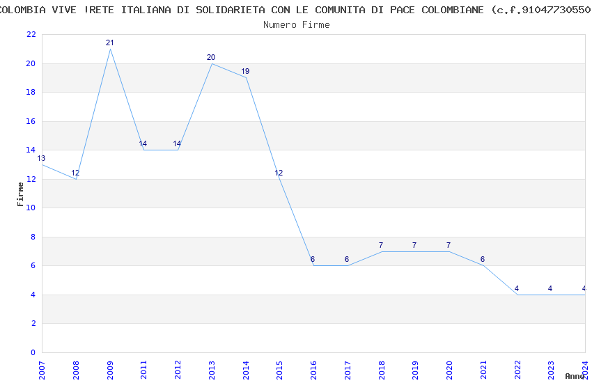The image size is (592, 383).
Task: Select the 2014 year label on x-axis
Action: click(x=246, y=370)
